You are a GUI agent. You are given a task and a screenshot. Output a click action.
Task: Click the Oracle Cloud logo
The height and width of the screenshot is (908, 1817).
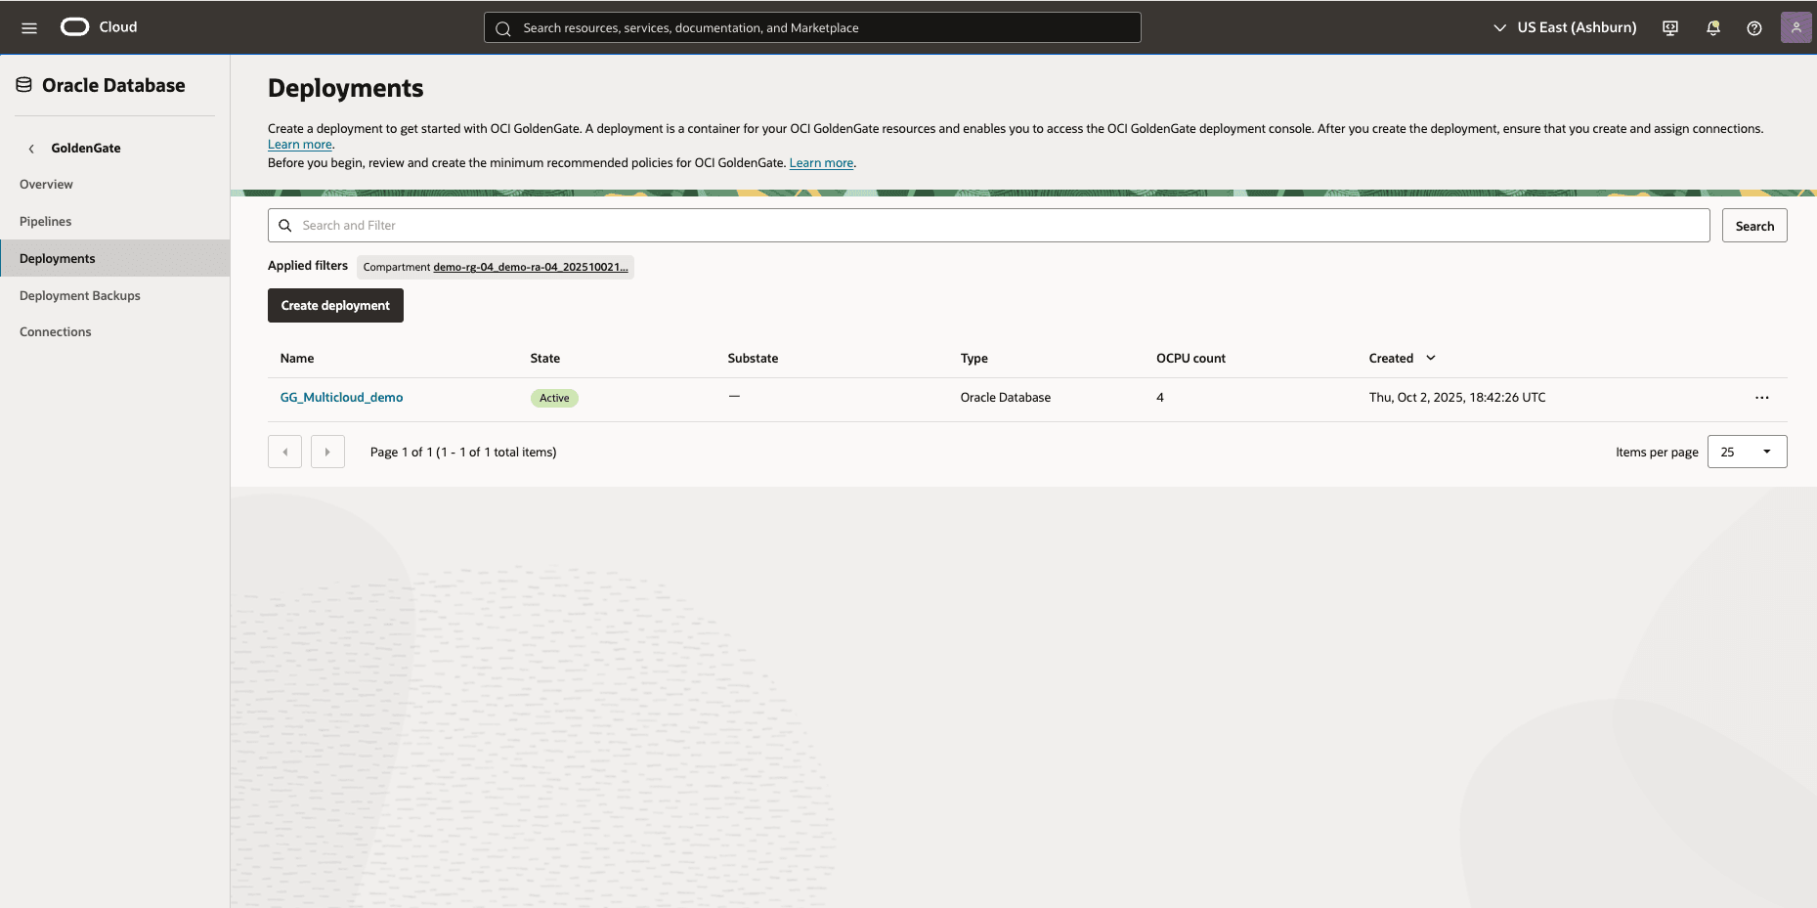point(73,26)
